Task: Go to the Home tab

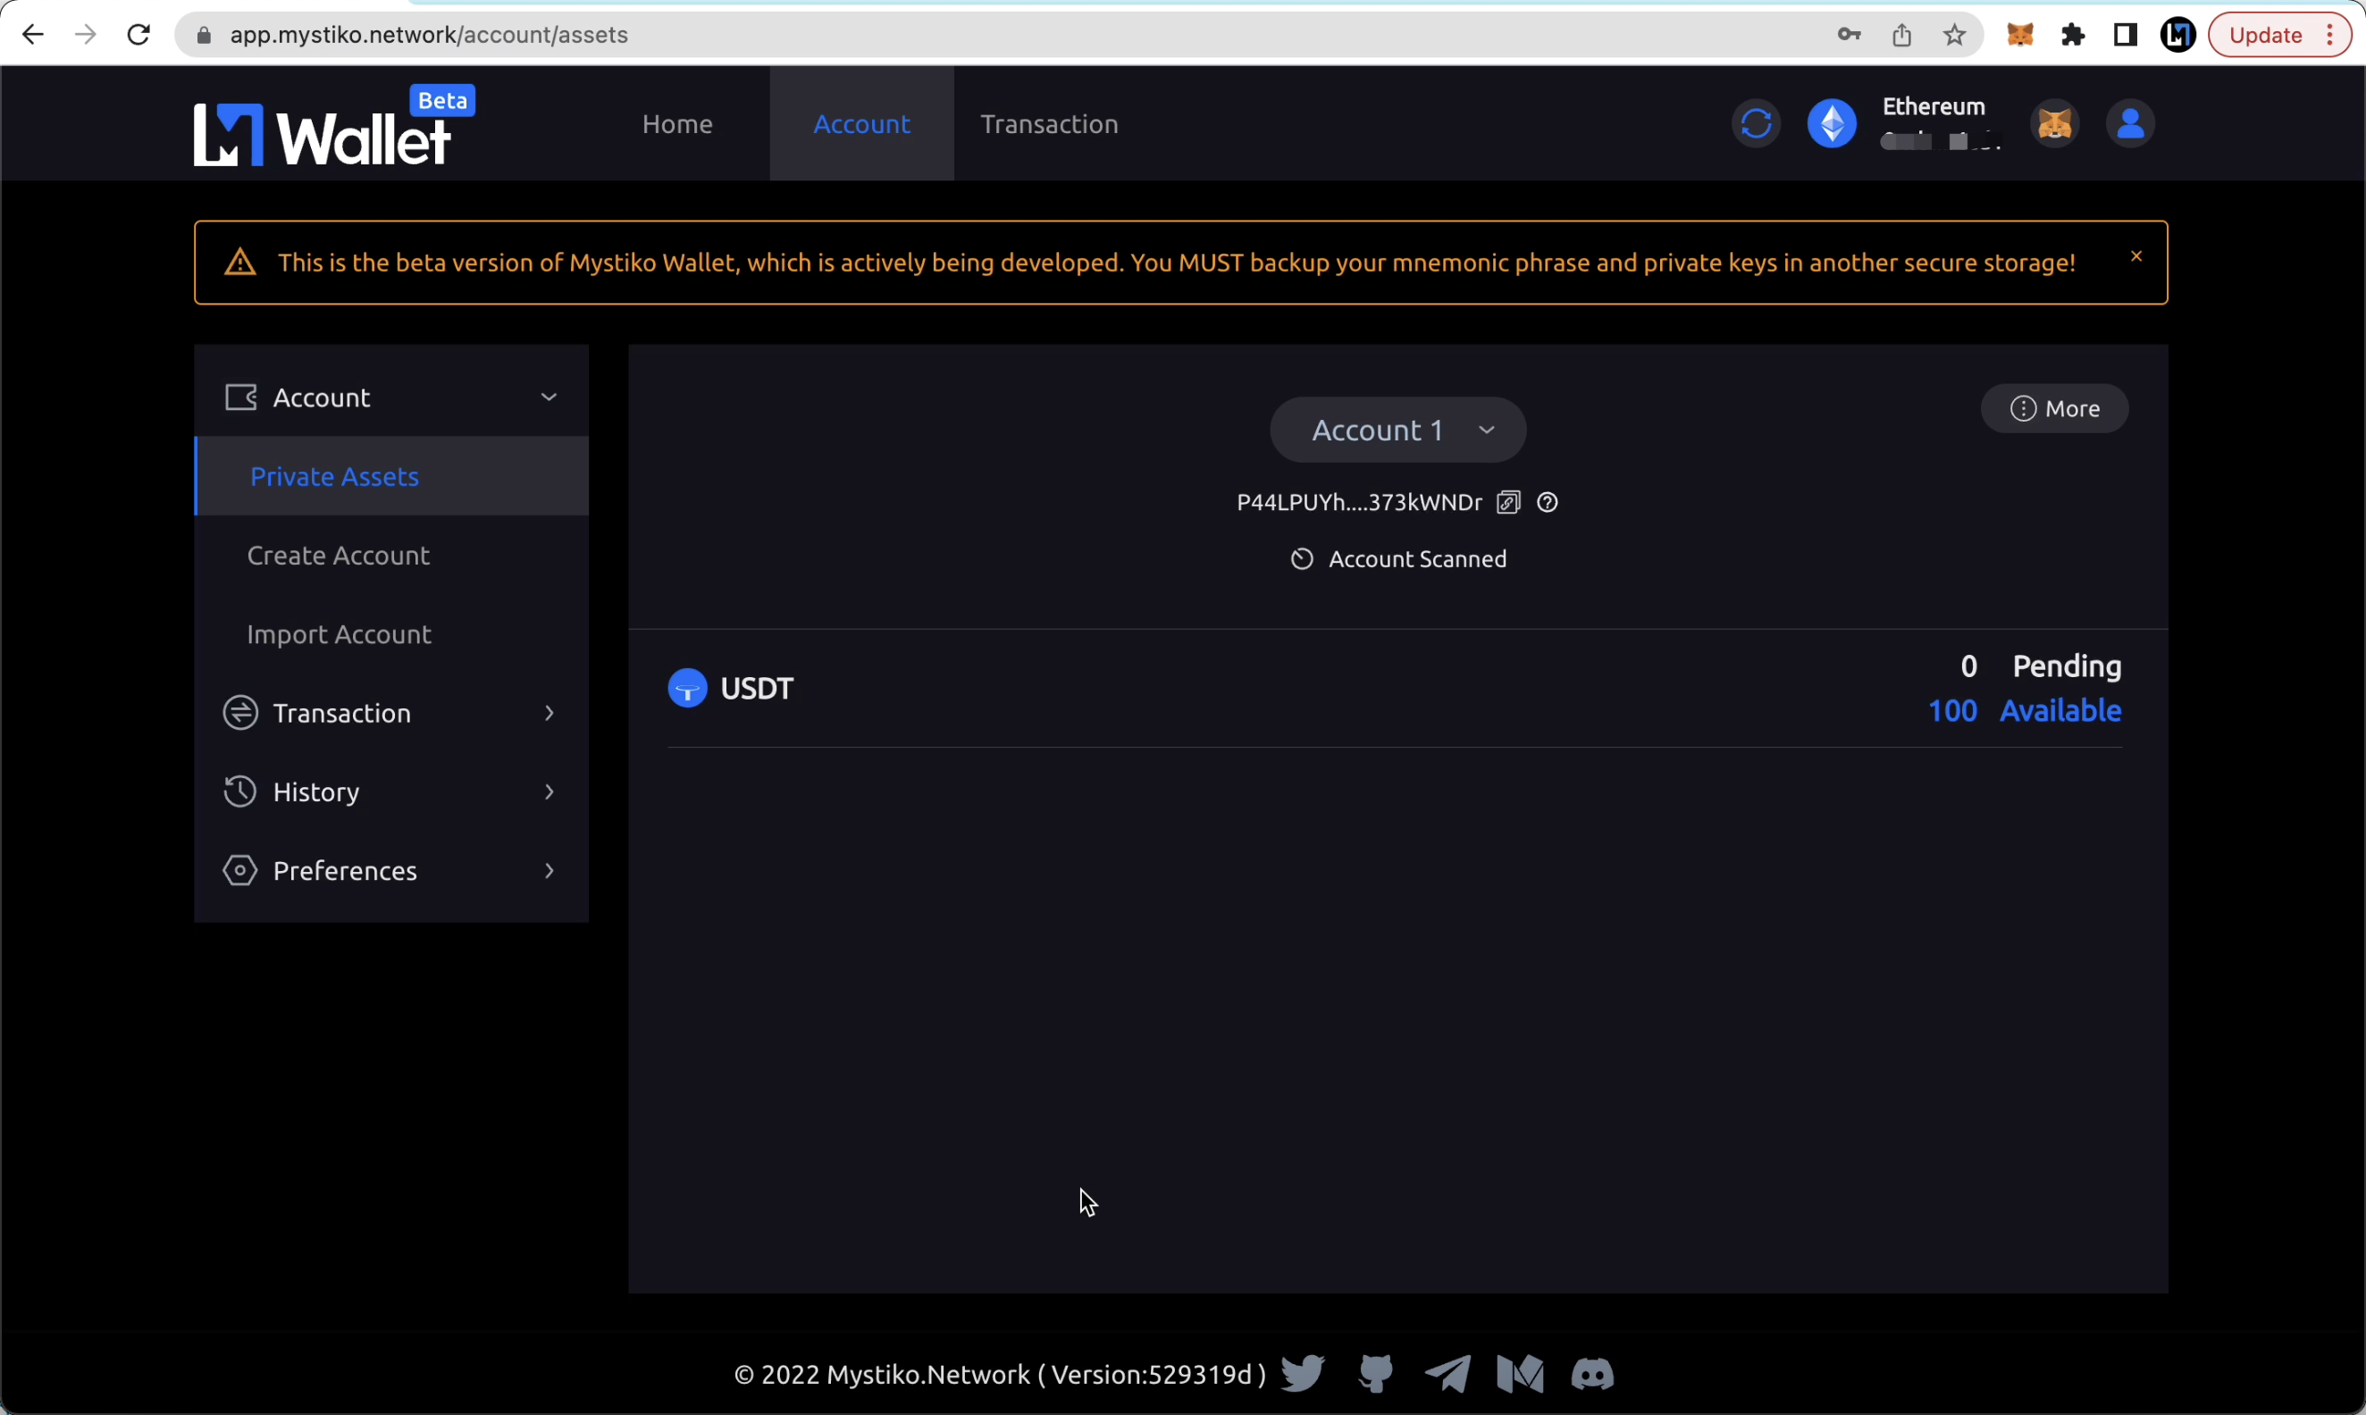Action: [677, 124]
